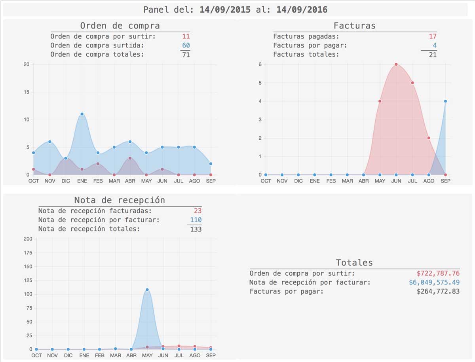Click the blue NOV point in Orden de compra chart
Viewport: 475px width, 362px height.
[x=49, y=142]
